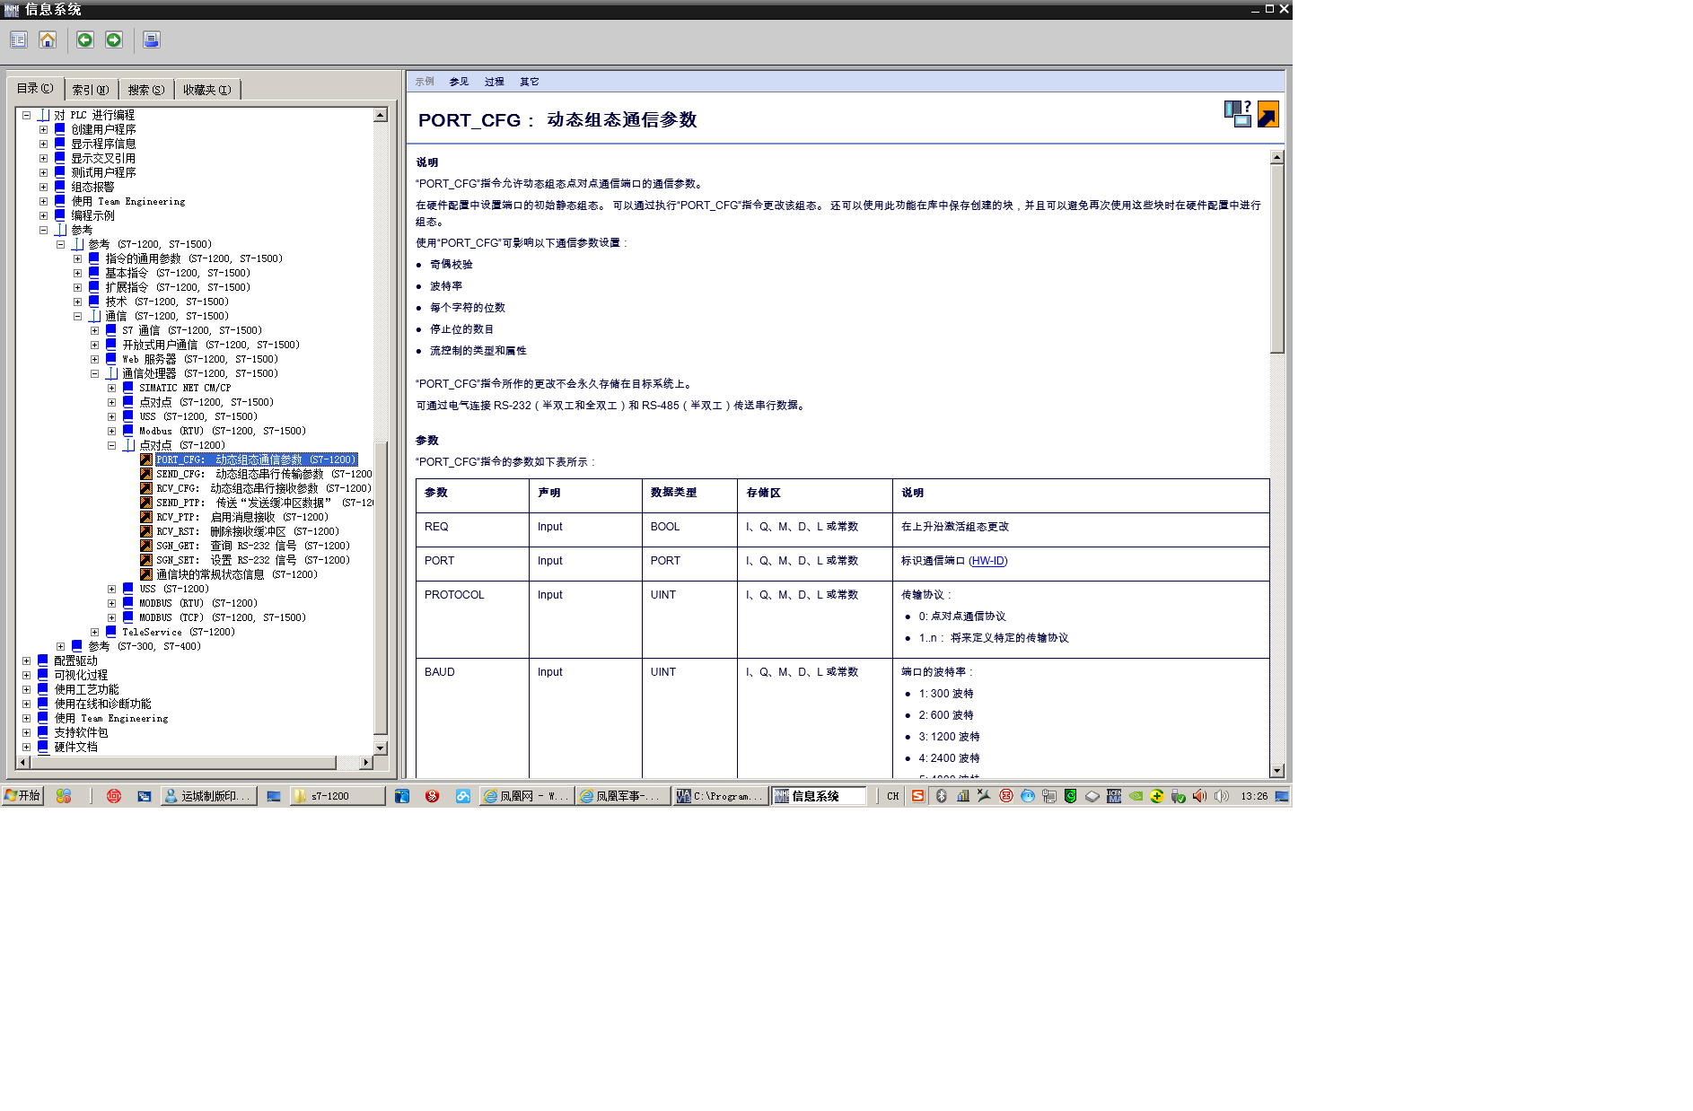
Task: Click the print icon in the toolbar
Action: [x=151, y=39]
